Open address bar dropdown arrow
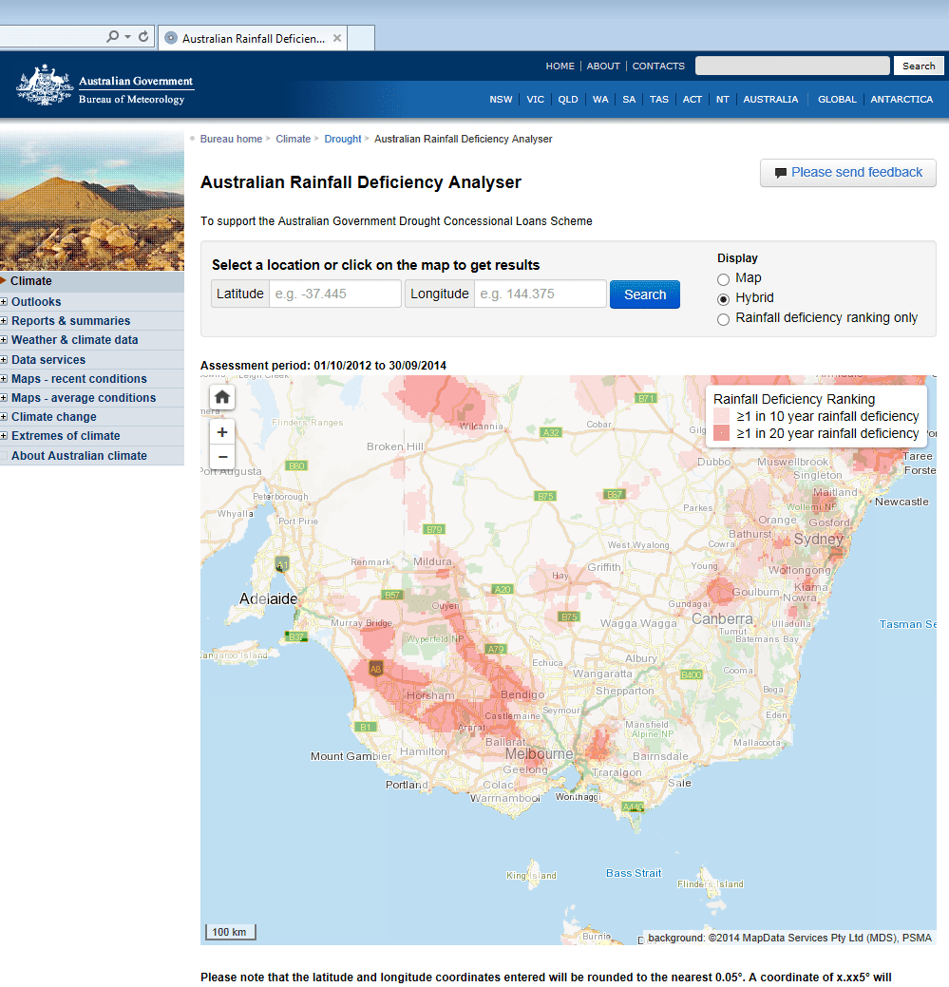Viewport: 949px width, 987px height. point(127,36)
